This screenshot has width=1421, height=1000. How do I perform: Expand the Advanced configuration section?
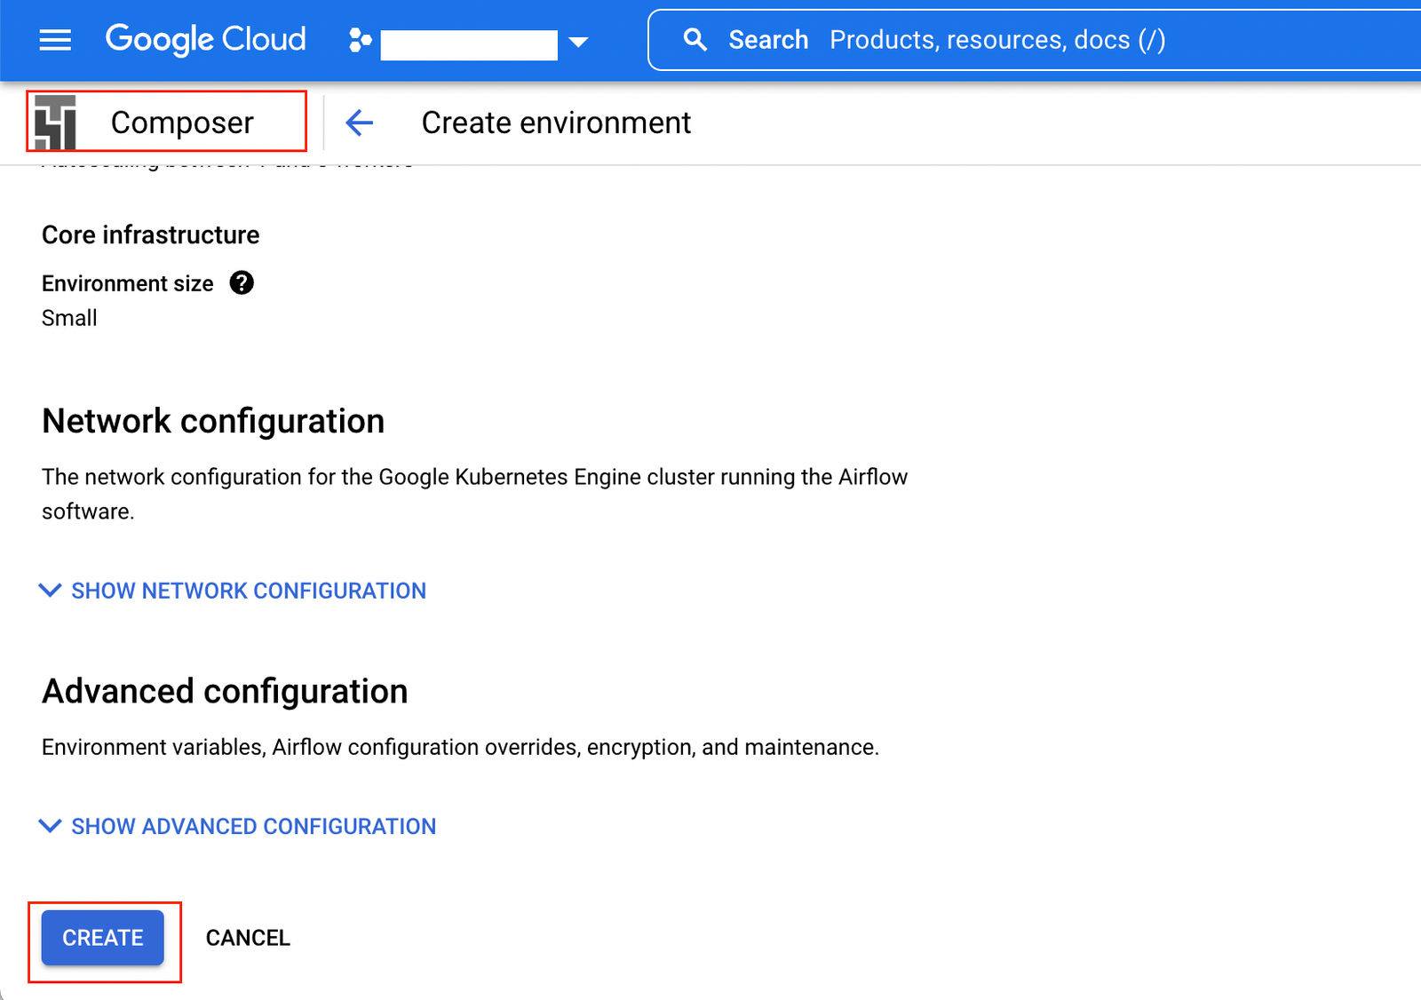[253, 826]
